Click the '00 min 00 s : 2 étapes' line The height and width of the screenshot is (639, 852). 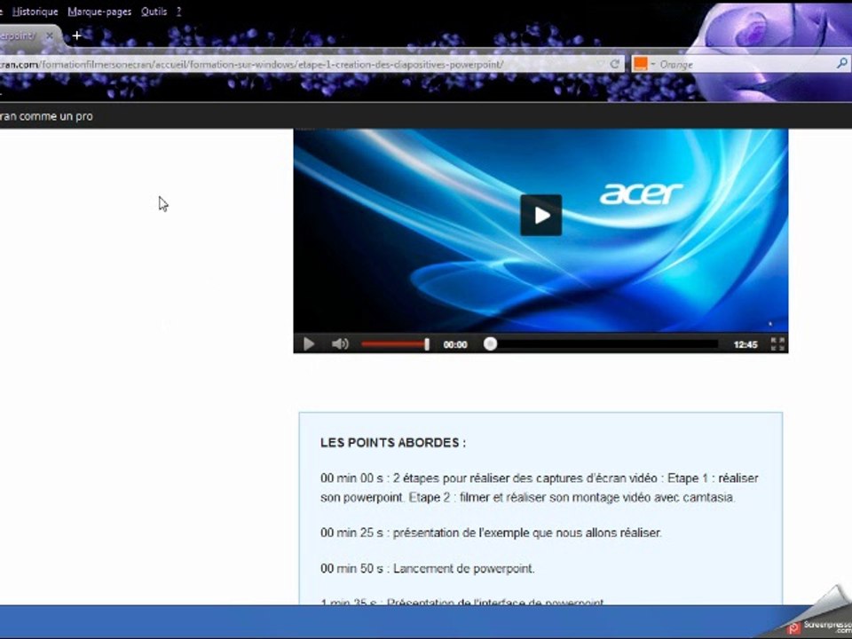tap(539, 487)
